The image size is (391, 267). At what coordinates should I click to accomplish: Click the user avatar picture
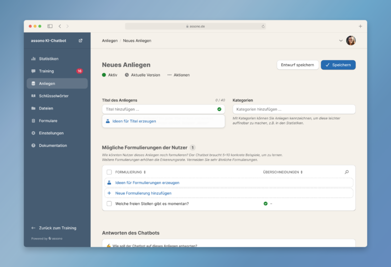tap(351, 40)
